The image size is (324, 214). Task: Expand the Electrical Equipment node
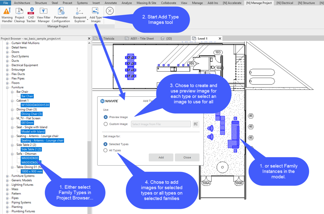point(7,65)
